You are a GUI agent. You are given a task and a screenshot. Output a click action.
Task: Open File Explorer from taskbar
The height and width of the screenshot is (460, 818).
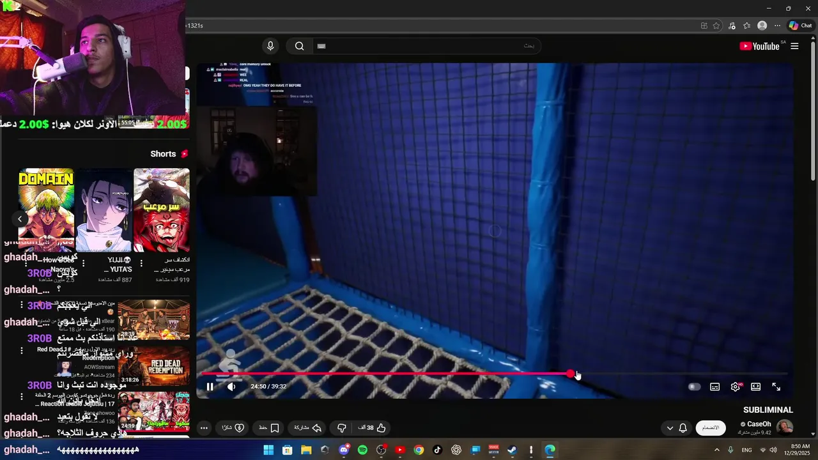(306, 450)
